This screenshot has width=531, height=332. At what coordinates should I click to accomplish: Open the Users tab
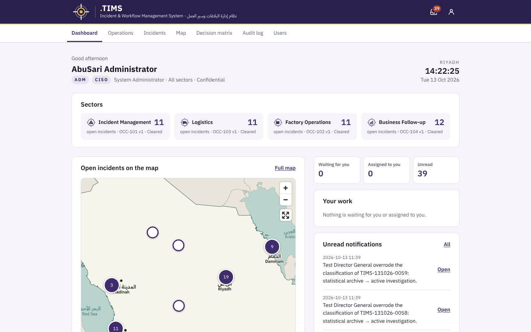click(x=280, y=33)
